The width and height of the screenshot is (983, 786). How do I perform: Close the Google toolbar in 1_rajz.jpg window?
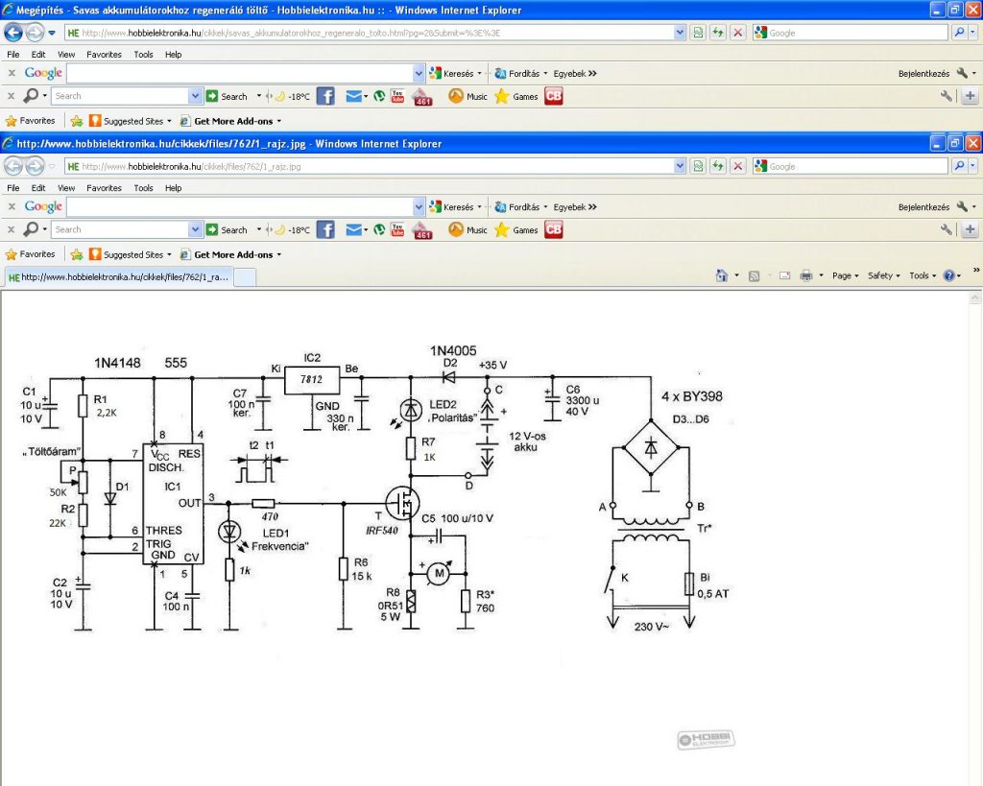coord(12,206)
